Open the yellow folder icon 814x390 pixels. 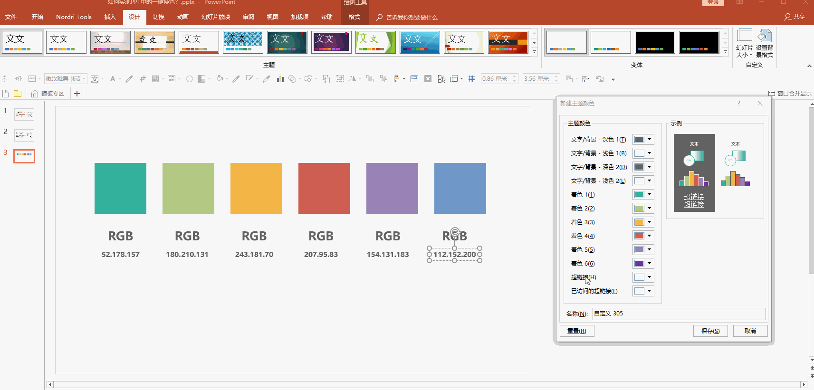click(x=18, y=94)
